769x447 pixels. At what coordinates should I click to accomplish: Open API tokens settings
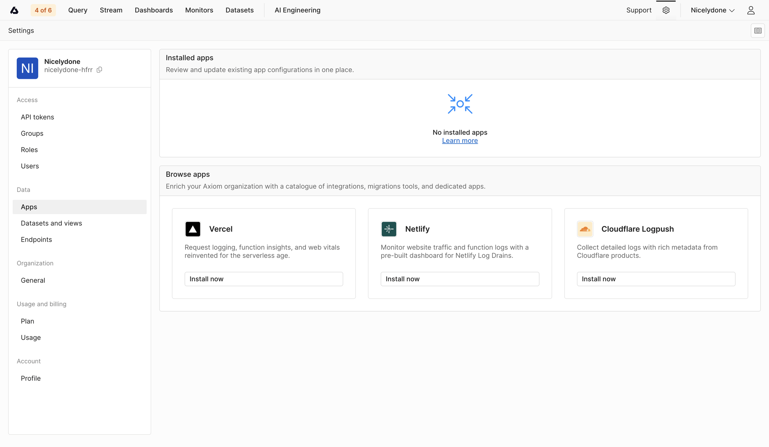click(x=79, y=117)
